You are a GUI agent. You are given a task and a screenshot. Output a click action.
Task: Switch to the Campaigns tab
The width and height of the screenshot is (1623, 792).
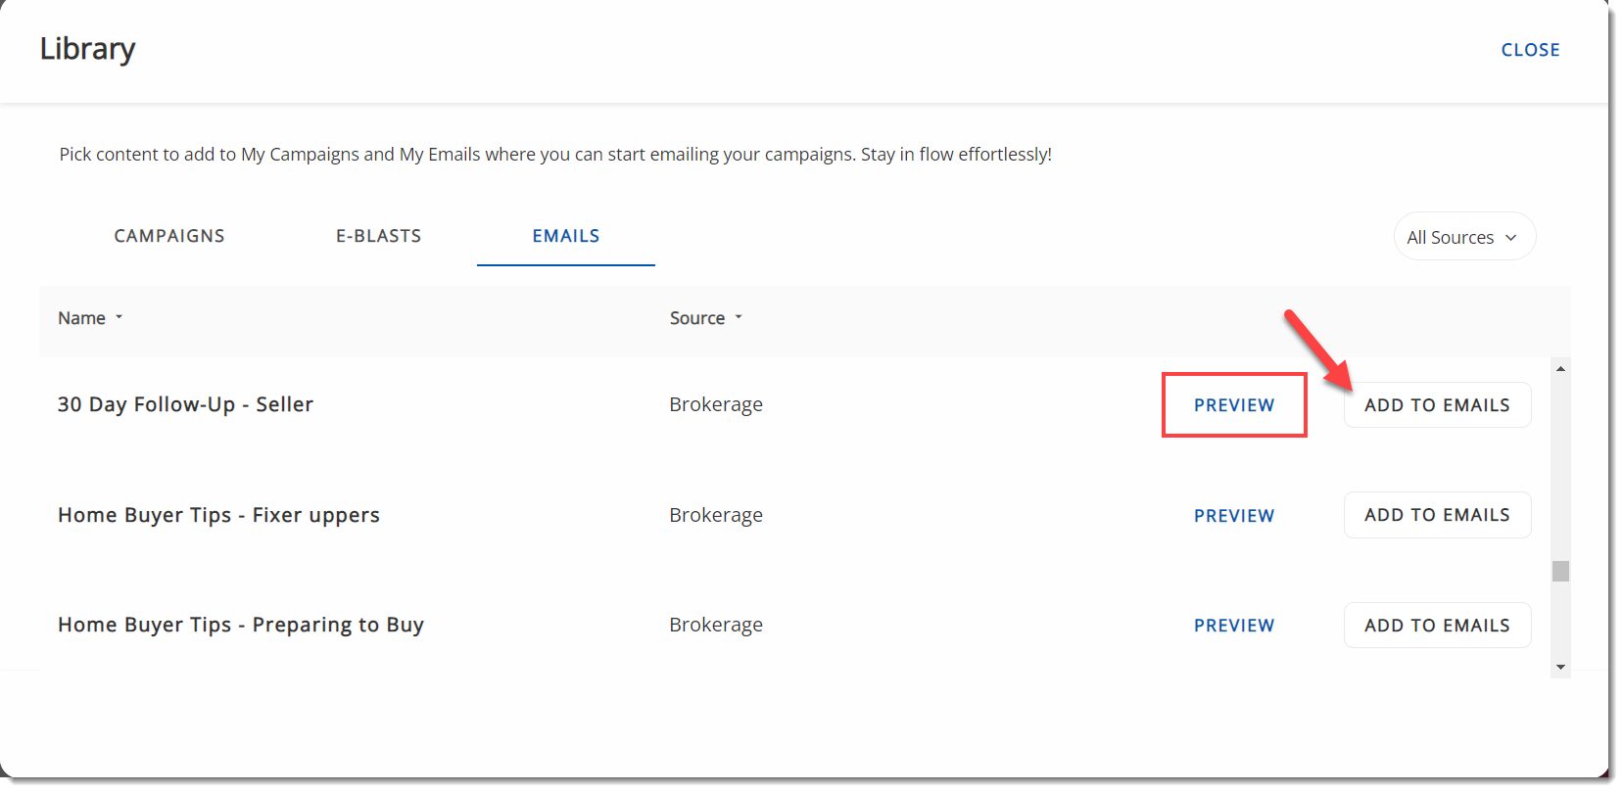point(169,236)
